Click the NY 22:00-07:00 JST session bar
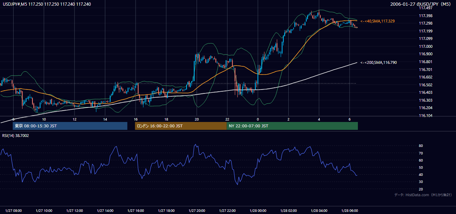The height and width of the screenshot is (214, 456). [292, 126]
